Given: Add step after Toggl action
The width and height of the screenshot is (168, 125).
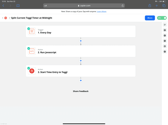Looking at the screenshot, I should [81, 80].
